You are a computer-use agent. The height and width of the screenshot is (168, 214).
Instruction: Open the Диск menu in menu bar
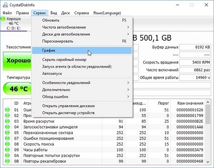point(66,13)
